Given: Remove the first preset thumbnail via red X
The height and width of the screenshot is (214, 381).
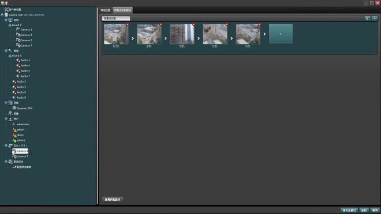Looking at the screenshot, I should pyautogui.click(x=128, y=25).
